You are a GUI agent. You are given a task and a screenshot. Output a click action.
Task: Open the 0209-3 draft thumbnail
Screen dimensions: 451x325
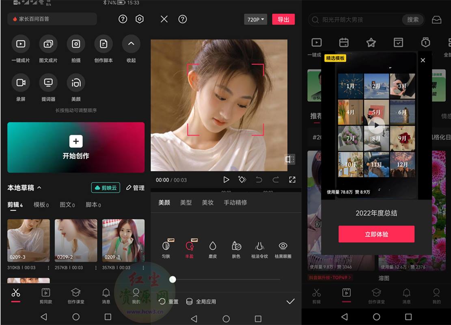28,240
